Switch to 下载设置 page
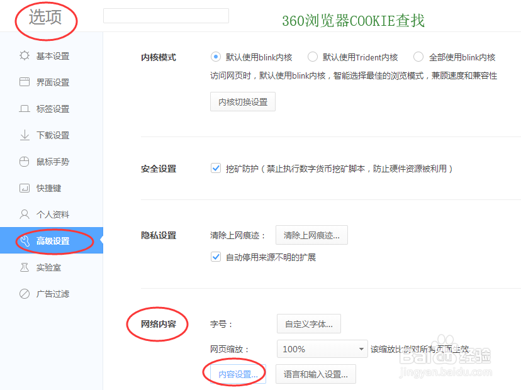Image resolution: width=521 pixels, height=390 pixels. [x=52, y=135]
